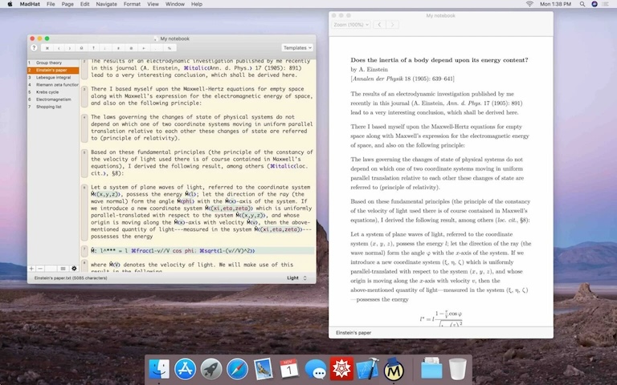Click the Wi-Fi status icon in menu bar
This screenshot has width=617, height=385.
tap(529, 4)
